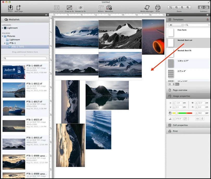Screen dimensions: 211x179
Task: Click the zoom to actual size magnifier
Action: (x=182, y=7)
